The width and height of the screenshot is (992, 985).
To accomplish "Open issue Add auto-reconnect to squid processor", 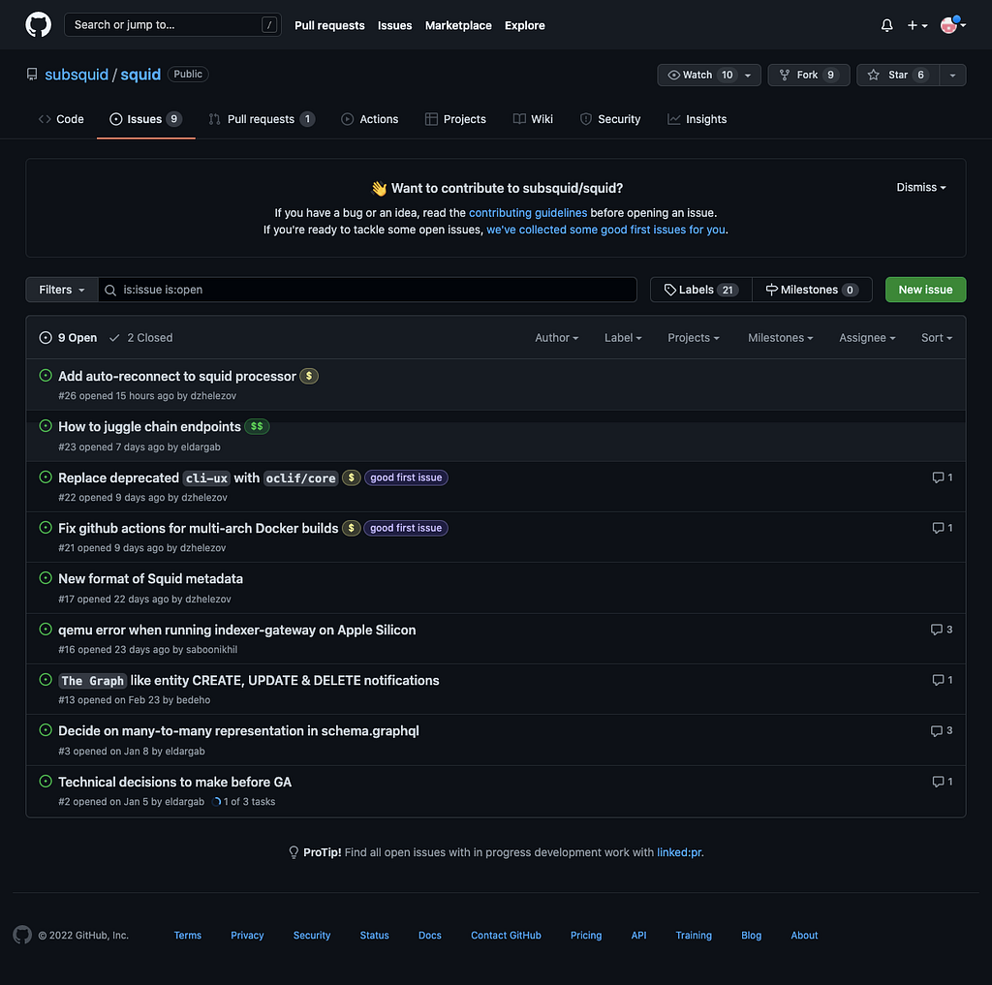I will (177, 376).
